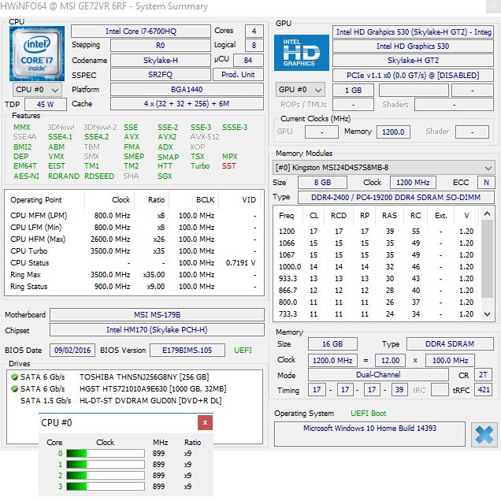Click the SGX feature label

(165, 176)
